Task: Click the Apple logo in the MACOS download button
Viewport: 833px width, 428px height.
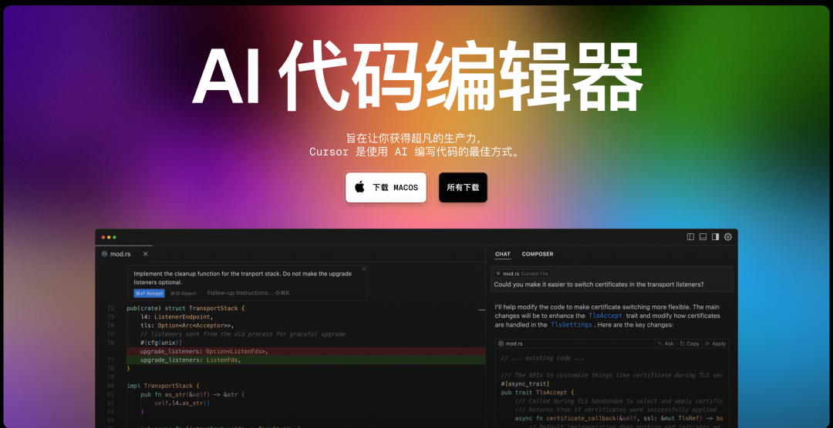Action: tap(359, 187)
